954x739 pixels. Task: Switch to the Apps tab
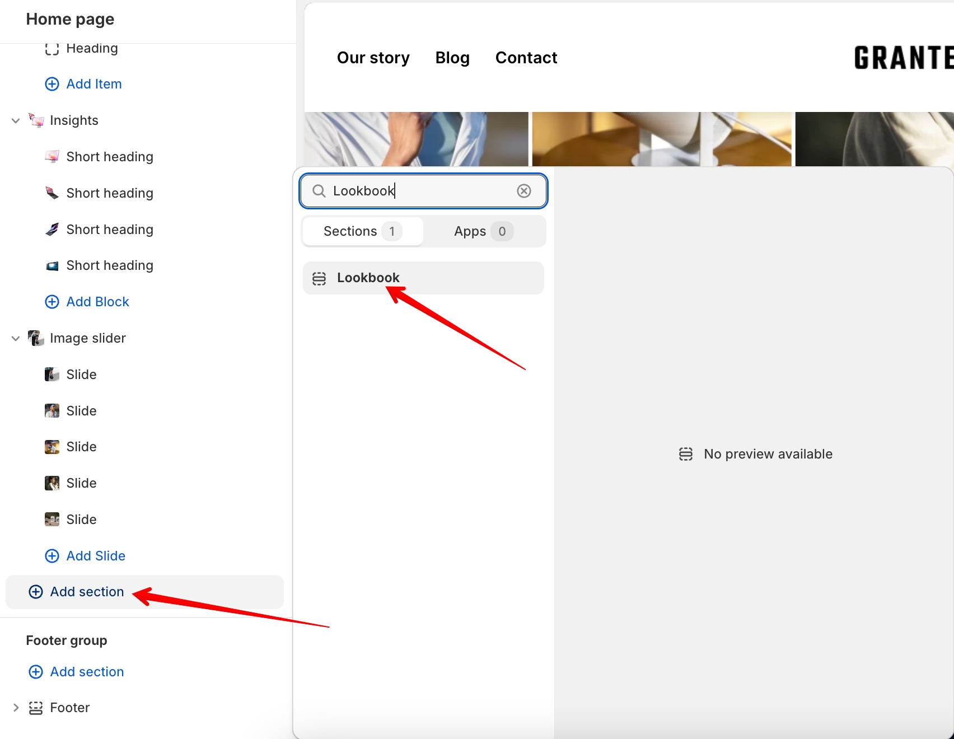483,231
